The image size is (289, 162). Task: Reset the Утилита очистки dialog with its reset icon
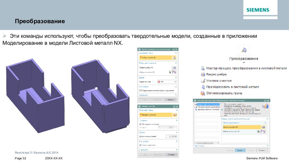coord(174,107)
